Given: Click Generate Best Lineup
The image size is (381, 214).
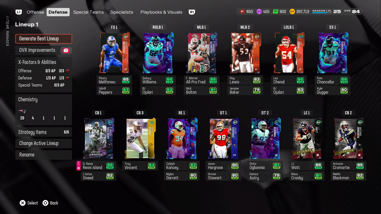Looking at the screenshot, I should point(44,39).
